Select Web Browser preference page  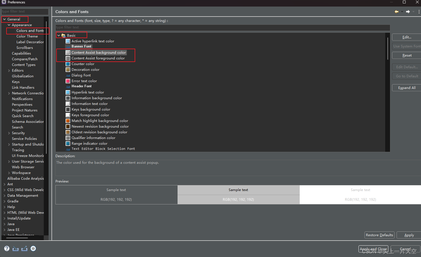pos(23,167)
